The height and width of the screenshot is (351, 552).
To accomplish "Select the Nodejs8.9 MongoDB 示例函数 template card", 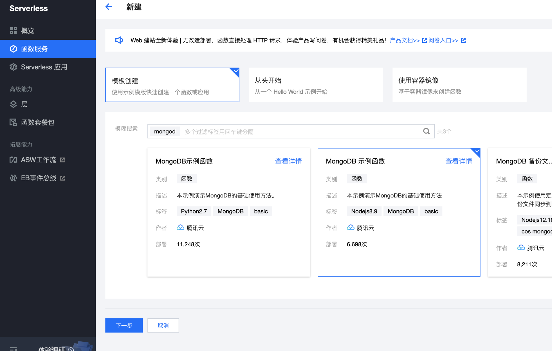I will 399,212.
